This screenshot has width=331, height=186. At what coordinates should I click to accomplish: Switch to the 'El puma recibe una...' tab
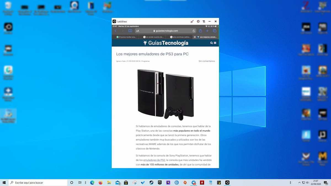tap(125, 37)
